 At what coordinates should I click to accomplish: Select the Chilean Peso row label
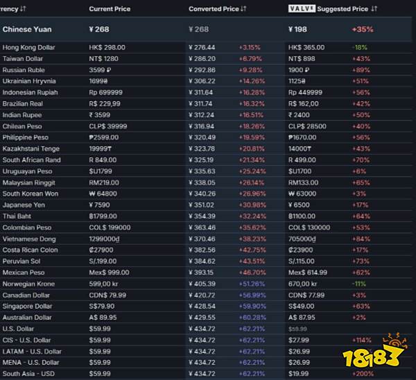[22, 126]
